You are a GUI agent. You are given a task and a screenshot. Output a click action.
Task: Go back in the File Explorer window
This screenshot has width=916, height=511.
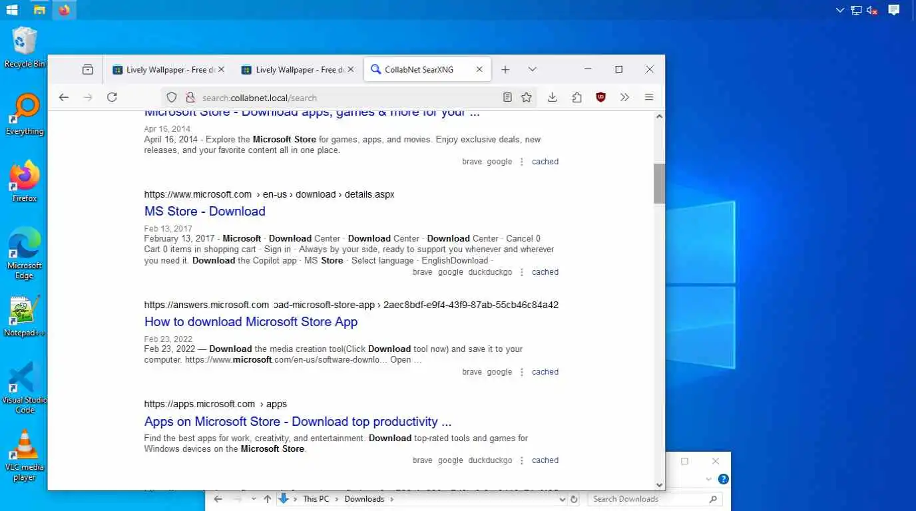[218, 499]
